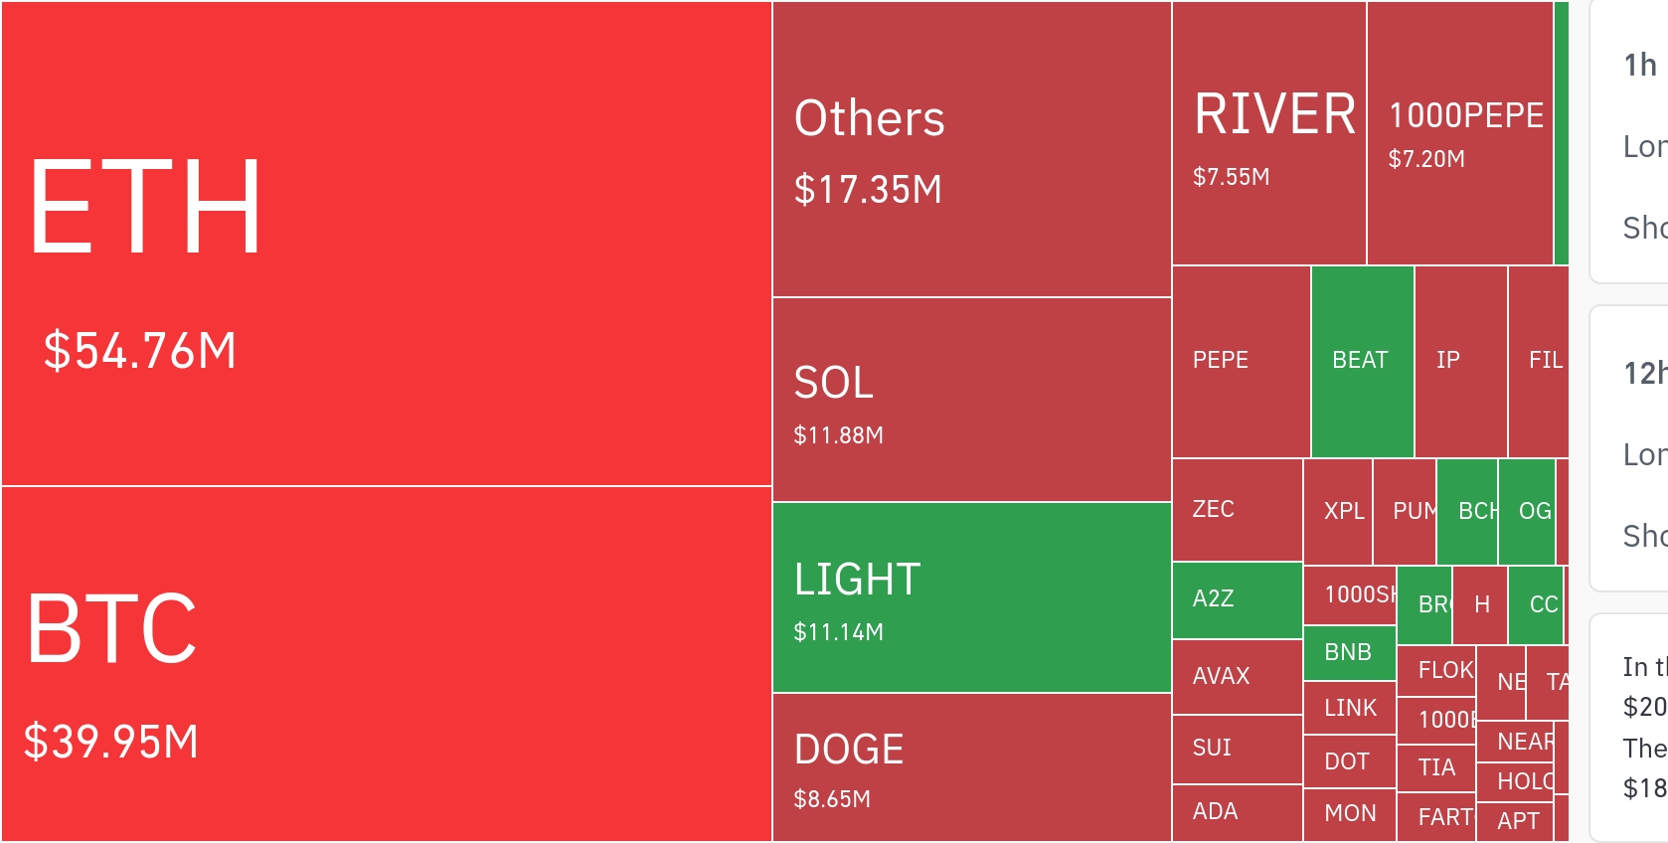Click the AVAX tile
The image size is (1668, 843).
[x=1237, y=677]
